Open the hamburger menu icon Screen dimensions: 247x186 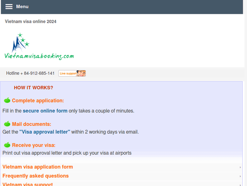(9, 7)
